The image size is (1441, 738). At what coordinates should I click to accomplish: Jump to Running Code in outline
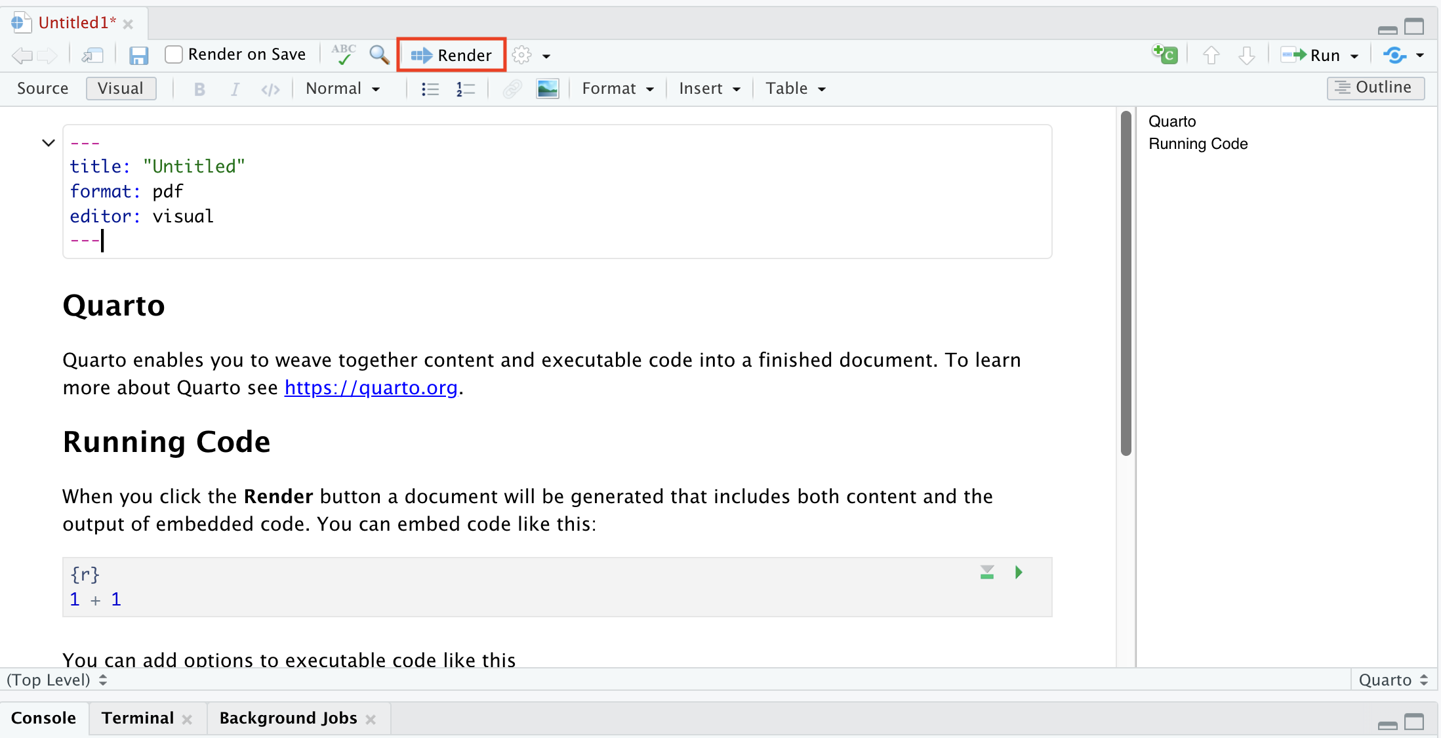(x=1198, y=144)
